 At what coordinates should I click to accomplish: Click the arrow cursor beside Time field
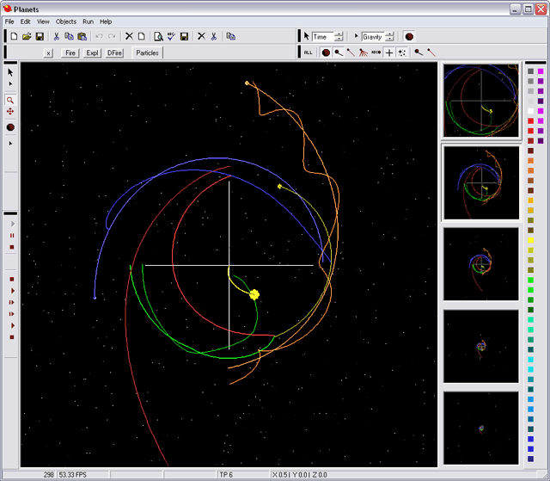[306, 36]
